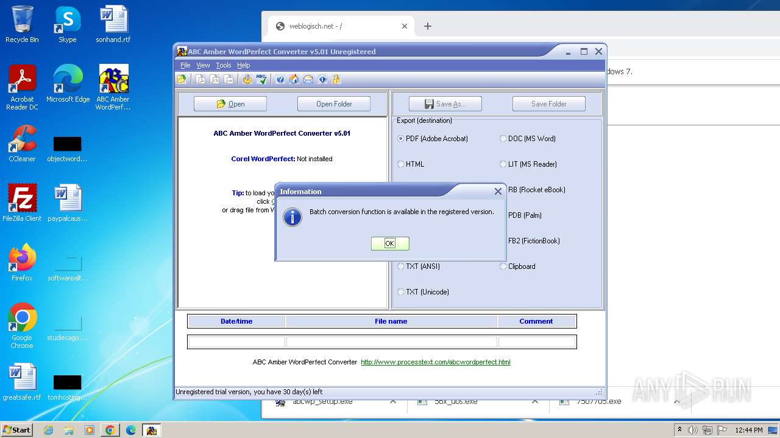Open the processtext.com abcwordperfect link
Viewport: 780px width, 438px height.
[x=436, y=362]
